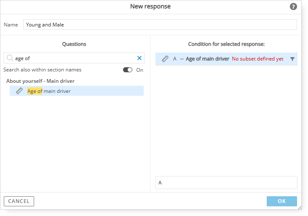The image size is (308, 216).
Task: Select condition A Age of main driver
Action: (x=226, y=59)
